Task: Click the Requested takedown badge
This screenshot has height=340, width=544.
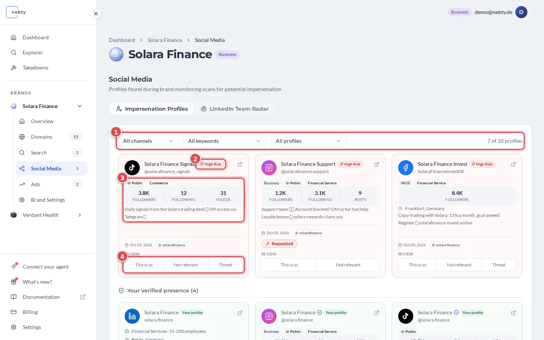Action: pyautogui.click(x=280, y=244)
